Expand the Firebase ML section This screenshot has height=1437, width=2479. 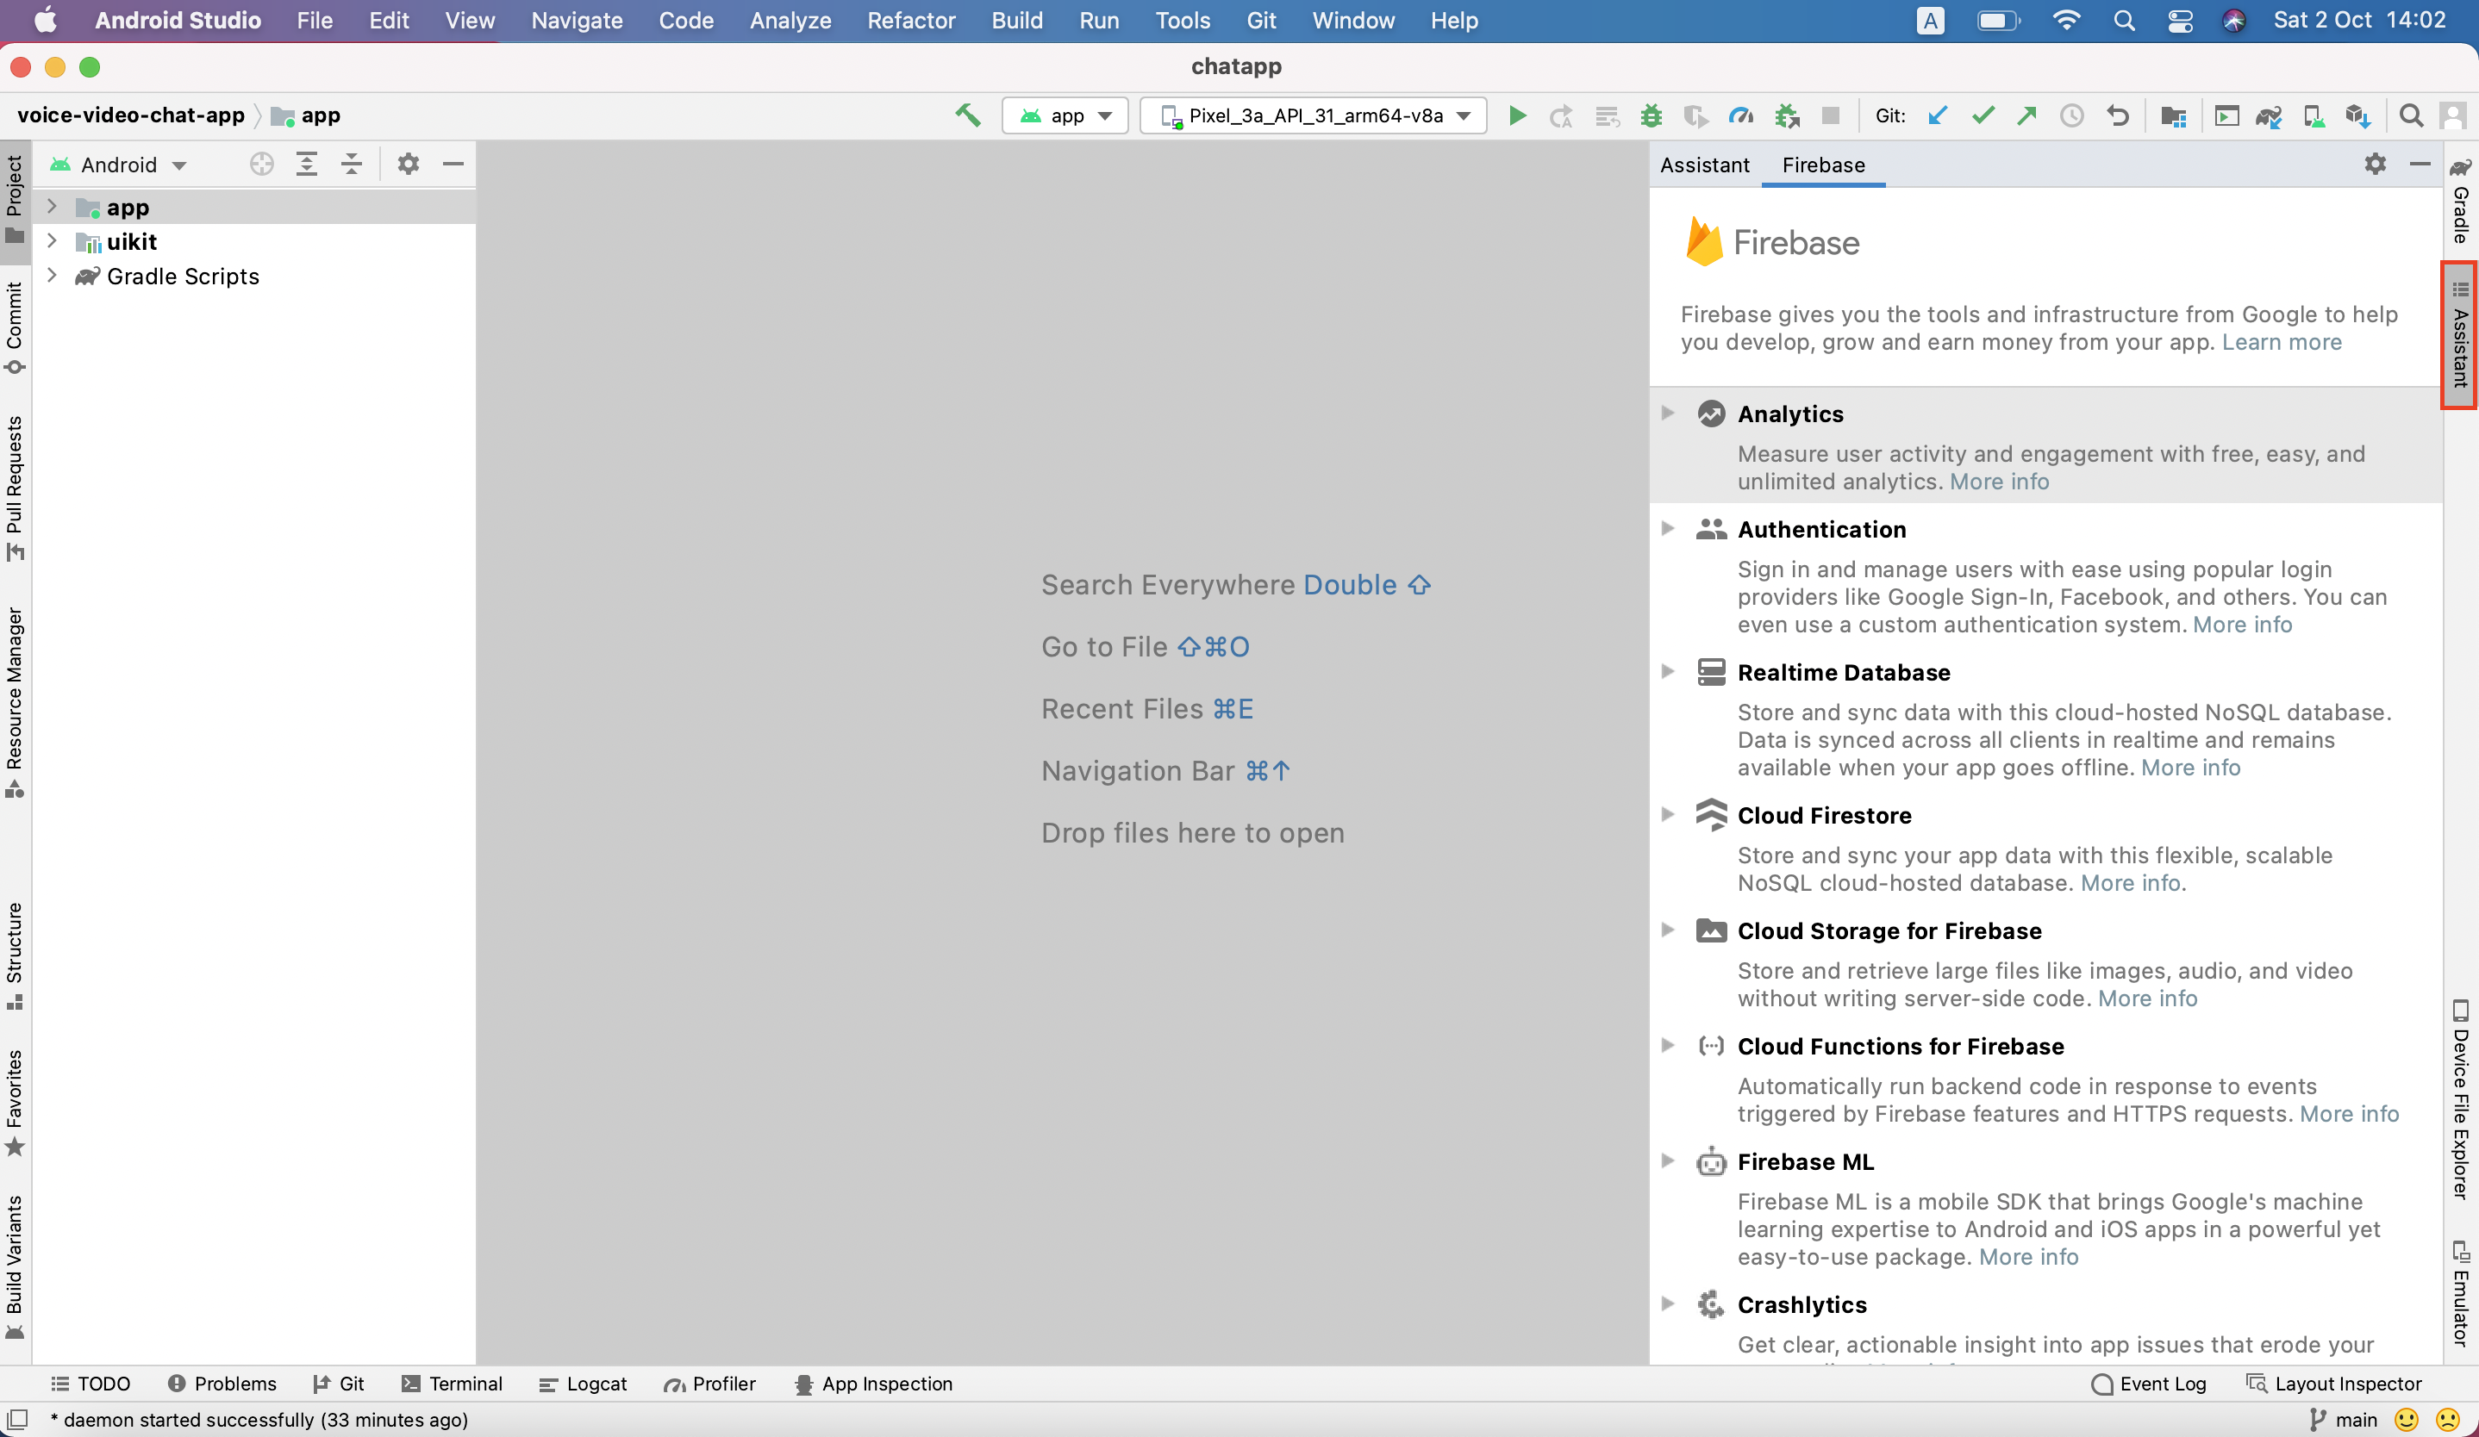[1667, 1160]
